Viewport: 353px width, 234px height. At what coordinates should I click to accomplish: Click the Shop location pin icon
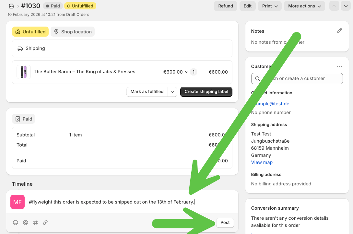click(x=56, y=32)
